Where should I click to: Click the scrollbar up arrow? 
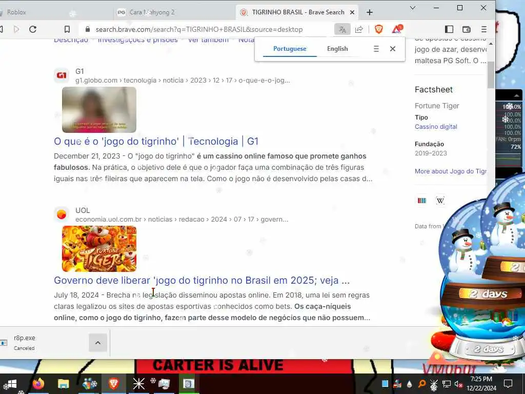(x=491, y=44)
